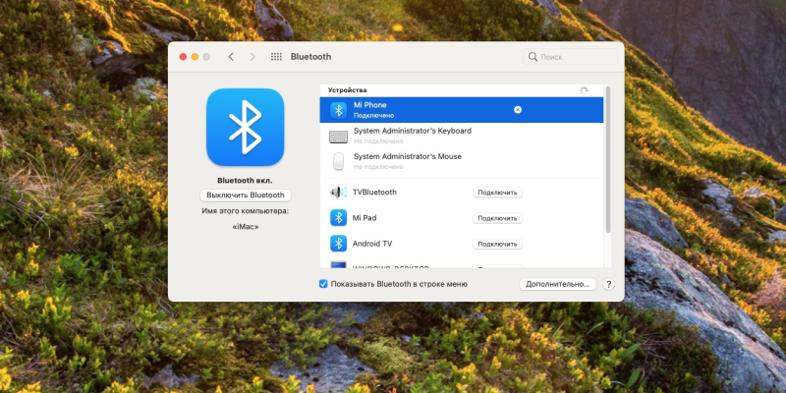Screen dimensions: 786x393
Task: Click the Android TV Bluetooth icon
Action: point(338,244)
